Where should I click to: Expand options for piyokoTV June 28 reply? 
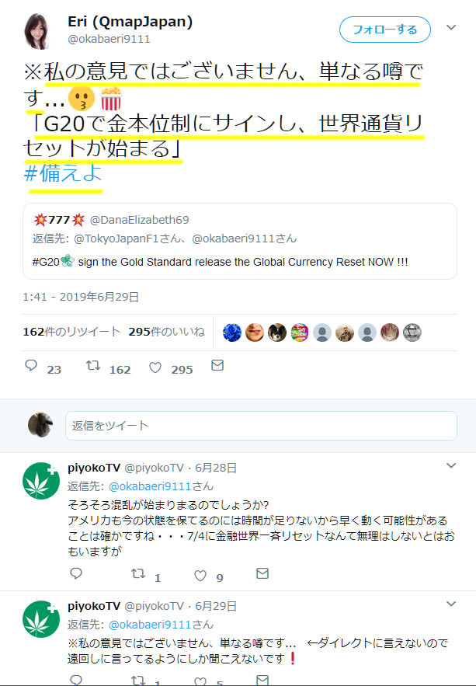451,465
